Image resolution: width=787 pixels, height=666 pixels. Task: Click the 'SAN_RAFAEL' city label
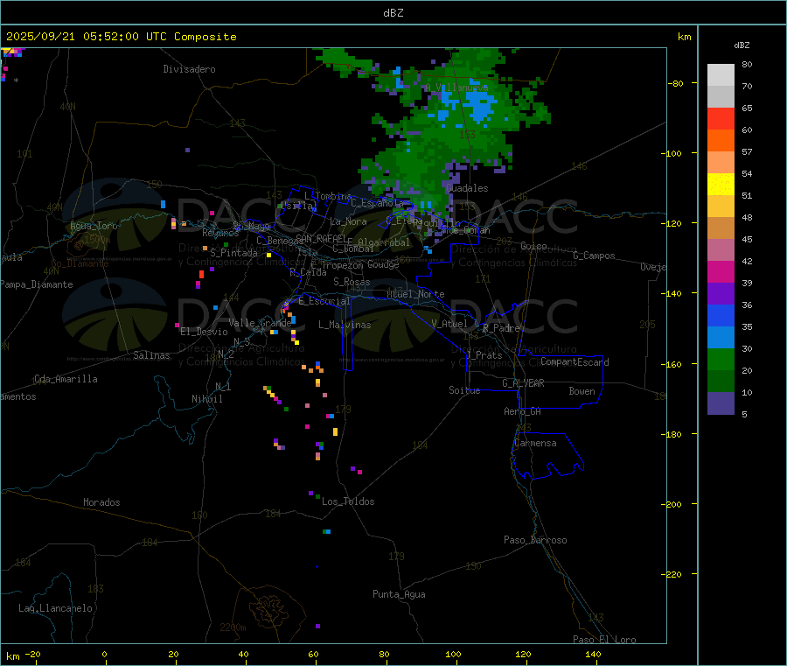pyautogui.click(x=321, y=238)
